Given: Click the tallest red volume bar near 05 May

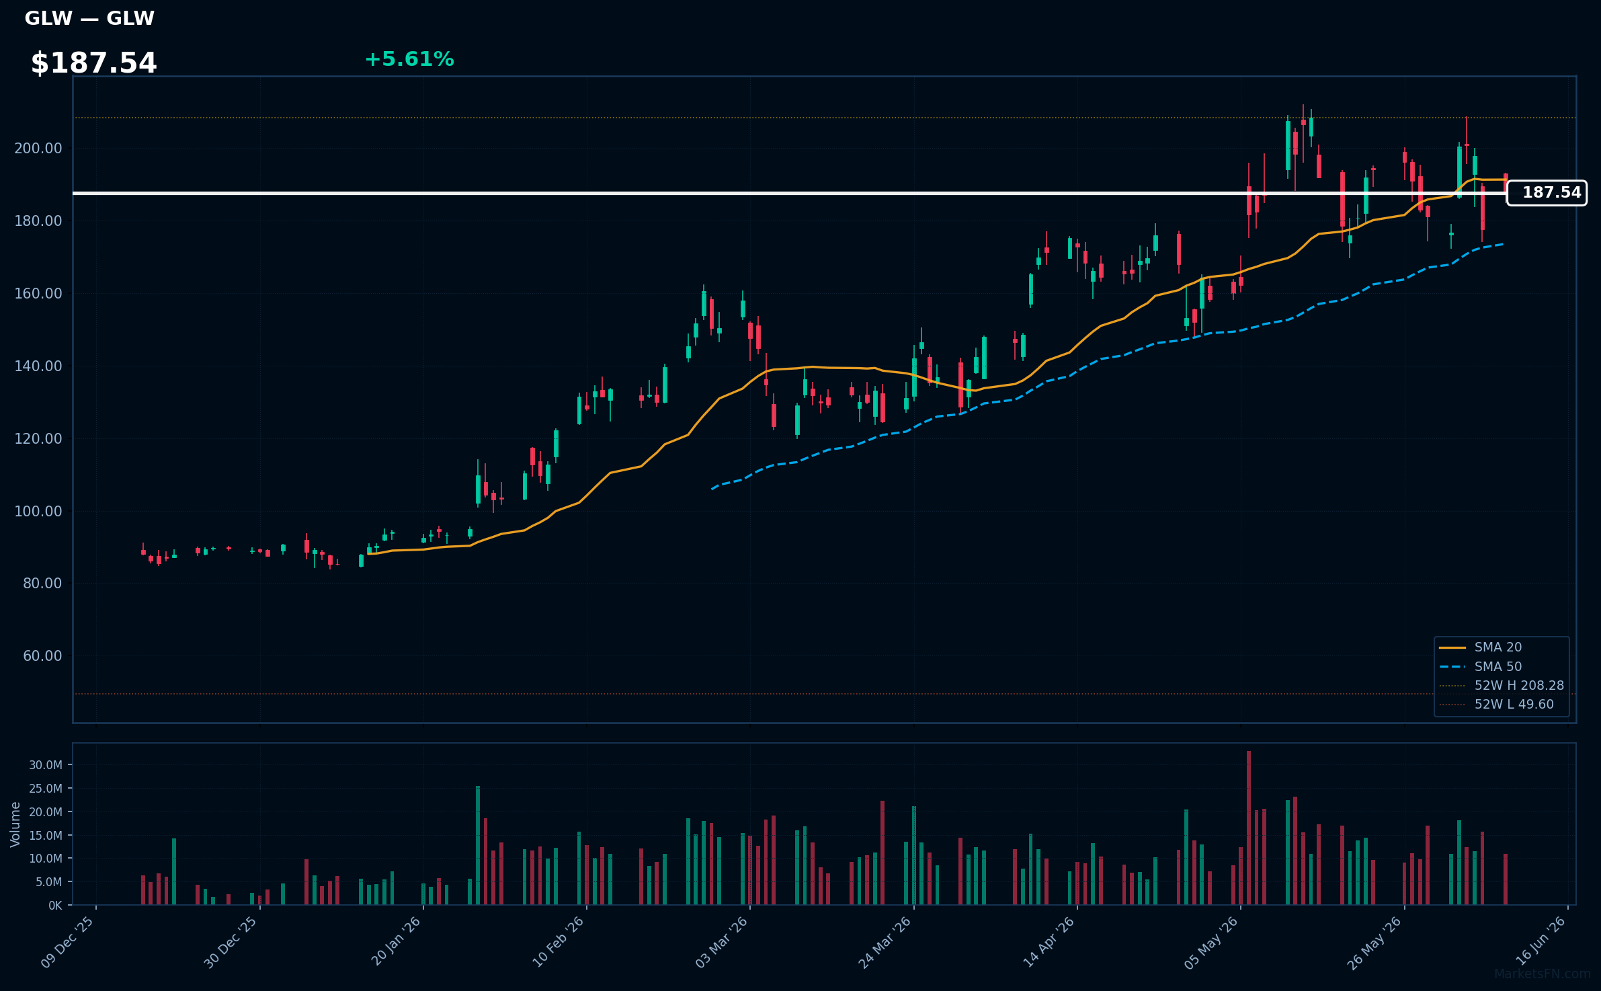Looking at the screenshot, I should 1249,828.
